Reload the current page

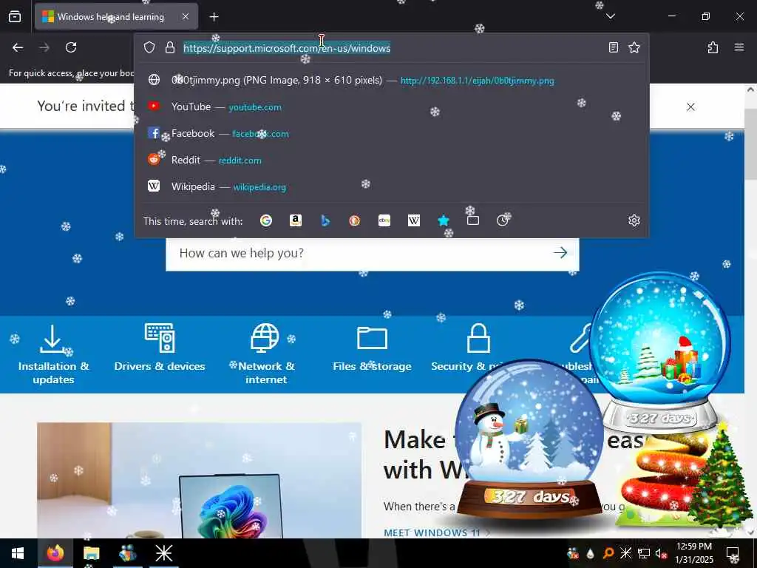(x=71, y=47)
